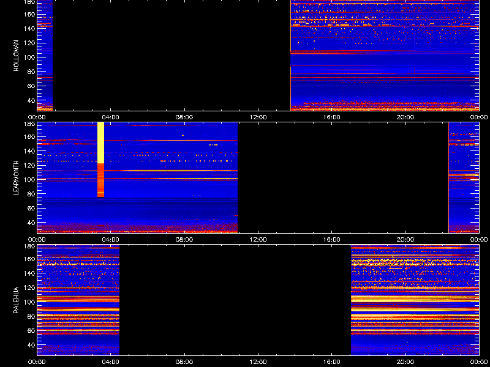
Task: Click the 160 frequency label on Palehua axis
Action: (30, 259)
